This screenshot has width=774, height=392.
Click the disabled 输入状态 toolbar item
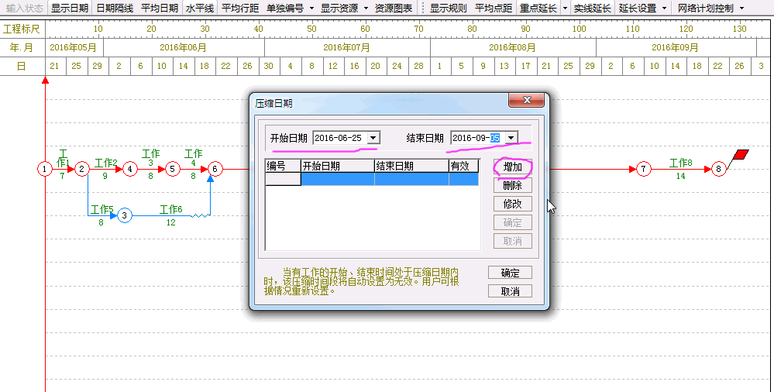pyautogui.click(x=25, y=8)
